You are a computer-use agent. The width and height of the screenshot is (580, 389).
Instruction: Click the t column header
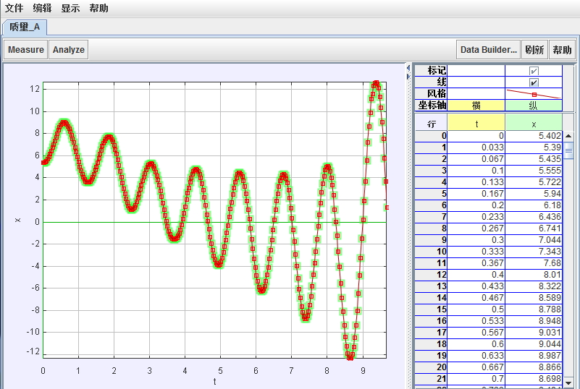(x=476, y=123)
